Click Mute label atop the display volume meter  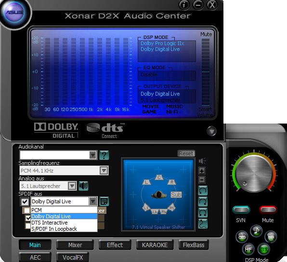pos(206,34)
